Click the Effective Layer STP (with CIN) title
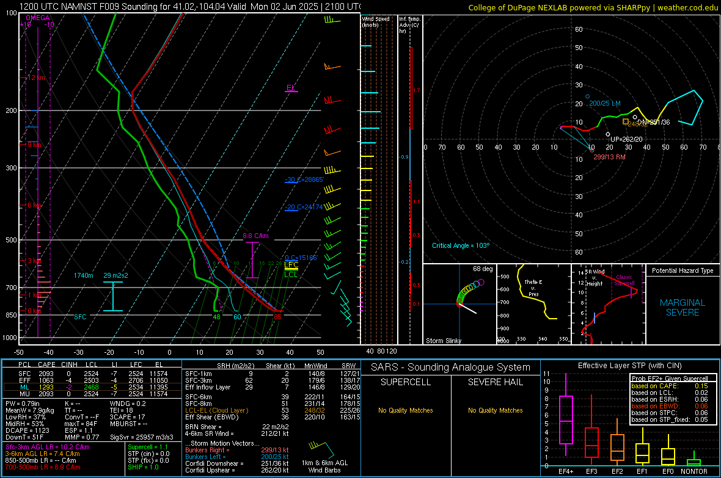 pyautogui.click(x=629, y=366)
